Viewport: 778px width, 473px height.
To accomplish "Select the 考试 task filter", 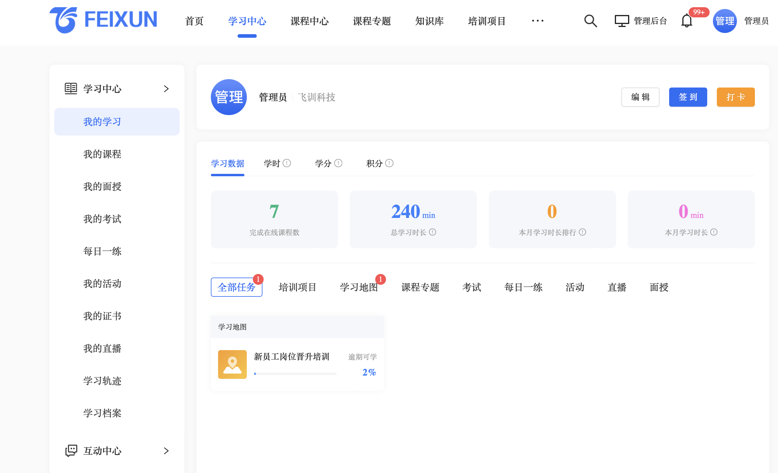I will point(472,287).
